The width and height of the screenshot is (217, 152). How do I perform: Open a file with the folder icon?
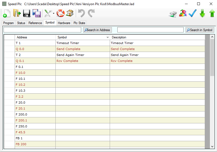pos(17,13)
